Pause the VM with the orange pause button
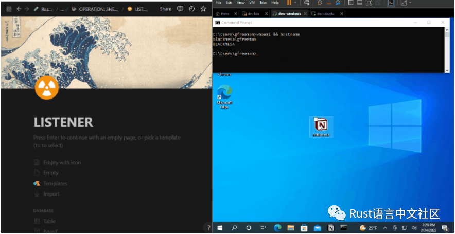Viewport: 455px width, 234px height. click(x=289, y=3)
